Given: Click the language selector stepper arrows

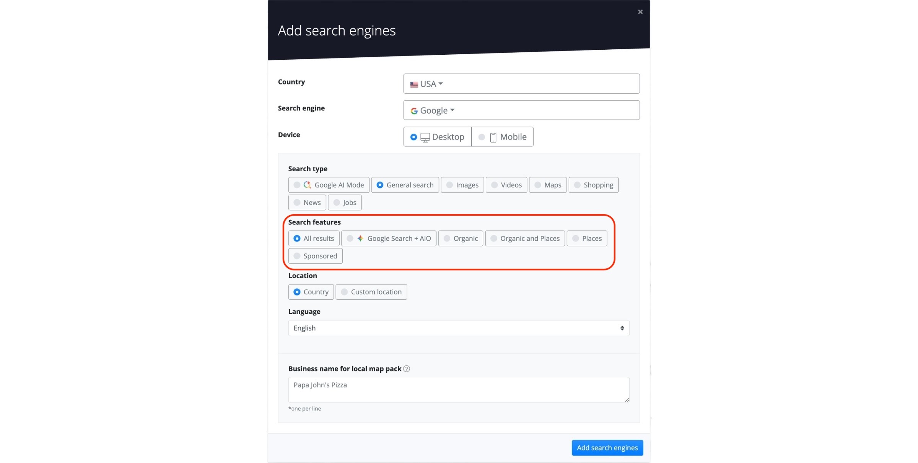Looking at the screenshot, I should (623, 328).
